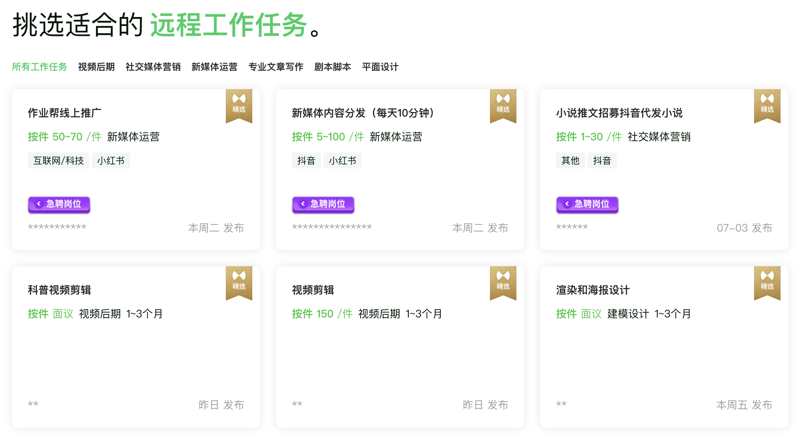Viewport: 801px width, 436px height.
Task: Open the 社交媒体营销 category tab
Action: [x=153, y=67]
